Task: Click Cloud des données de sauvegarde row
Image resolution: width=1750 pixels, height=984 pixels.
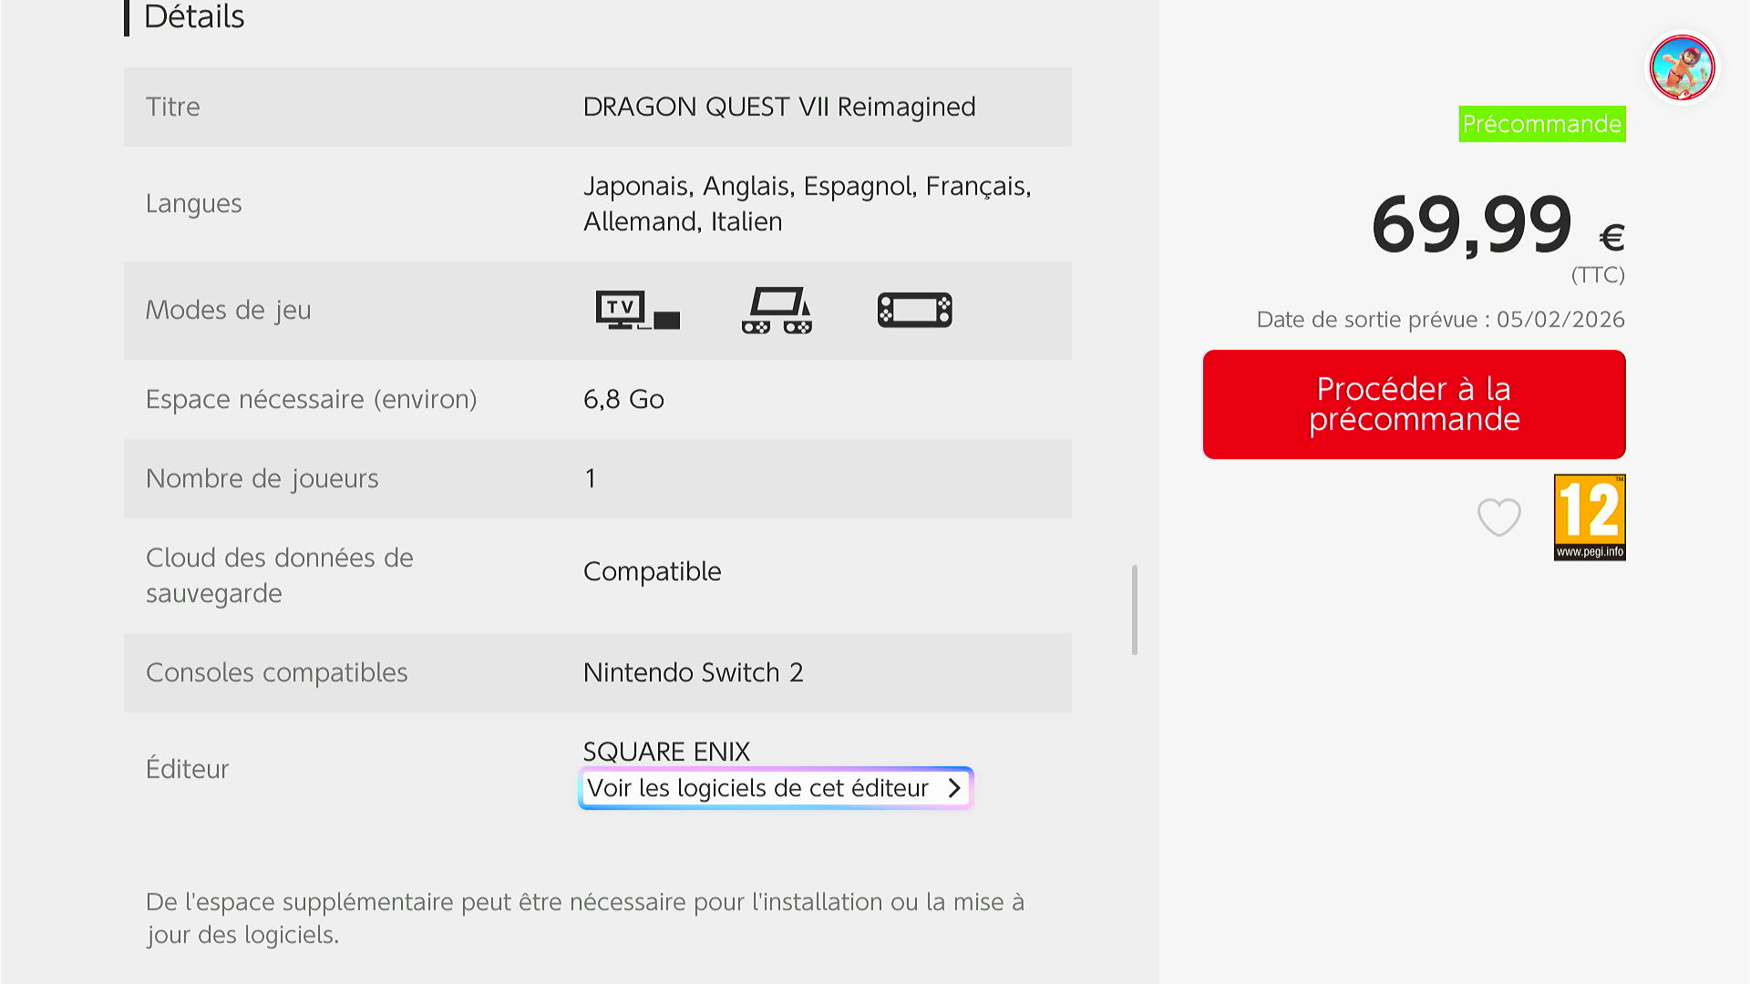Action: point(597,575)
